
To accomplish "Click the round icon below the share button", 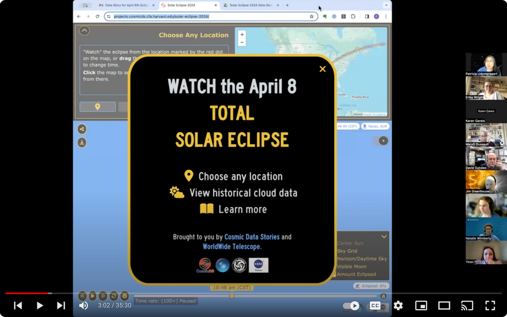I will click(82, 142).
